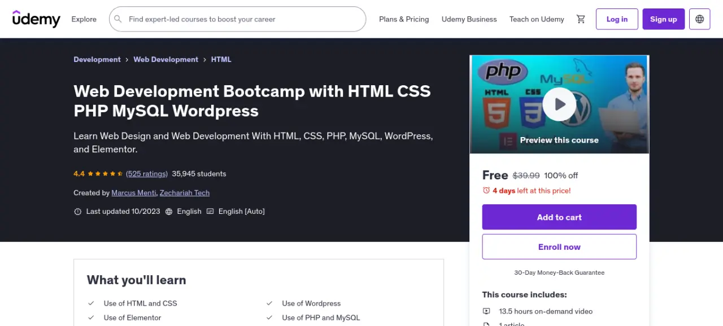Click the "What you'll learn" heading
This screenshot has height=326, width=723.
coord(136,280)
